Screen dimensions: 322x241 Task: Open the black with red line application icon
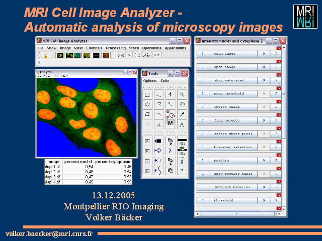click(x=96, y=55)
